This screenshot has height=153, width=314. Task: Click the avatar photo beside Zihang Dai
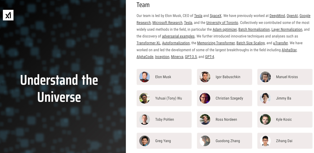pyautogui.click(x=265, y=141)
